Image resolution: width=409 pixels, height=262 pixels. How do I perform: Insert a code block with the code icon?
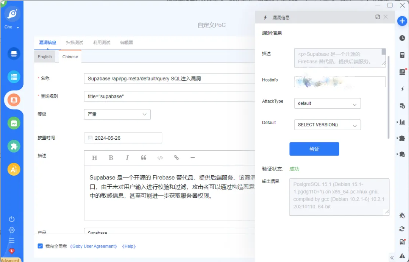(x=160, y=158)
